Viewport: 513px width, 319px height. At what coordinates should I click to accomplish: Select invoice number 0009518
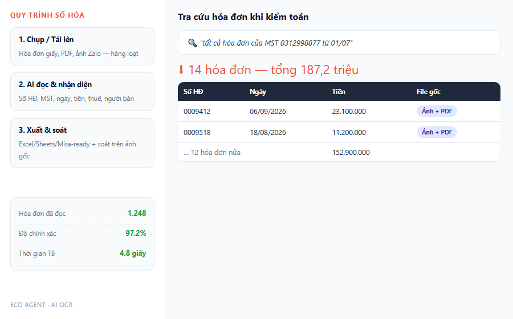click(x=197, y=132)
